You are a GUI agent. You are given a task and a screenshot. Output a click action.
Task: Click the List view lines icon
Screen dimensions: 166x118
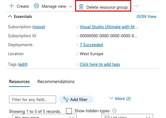pyautogui.click(x=107, y=117)
